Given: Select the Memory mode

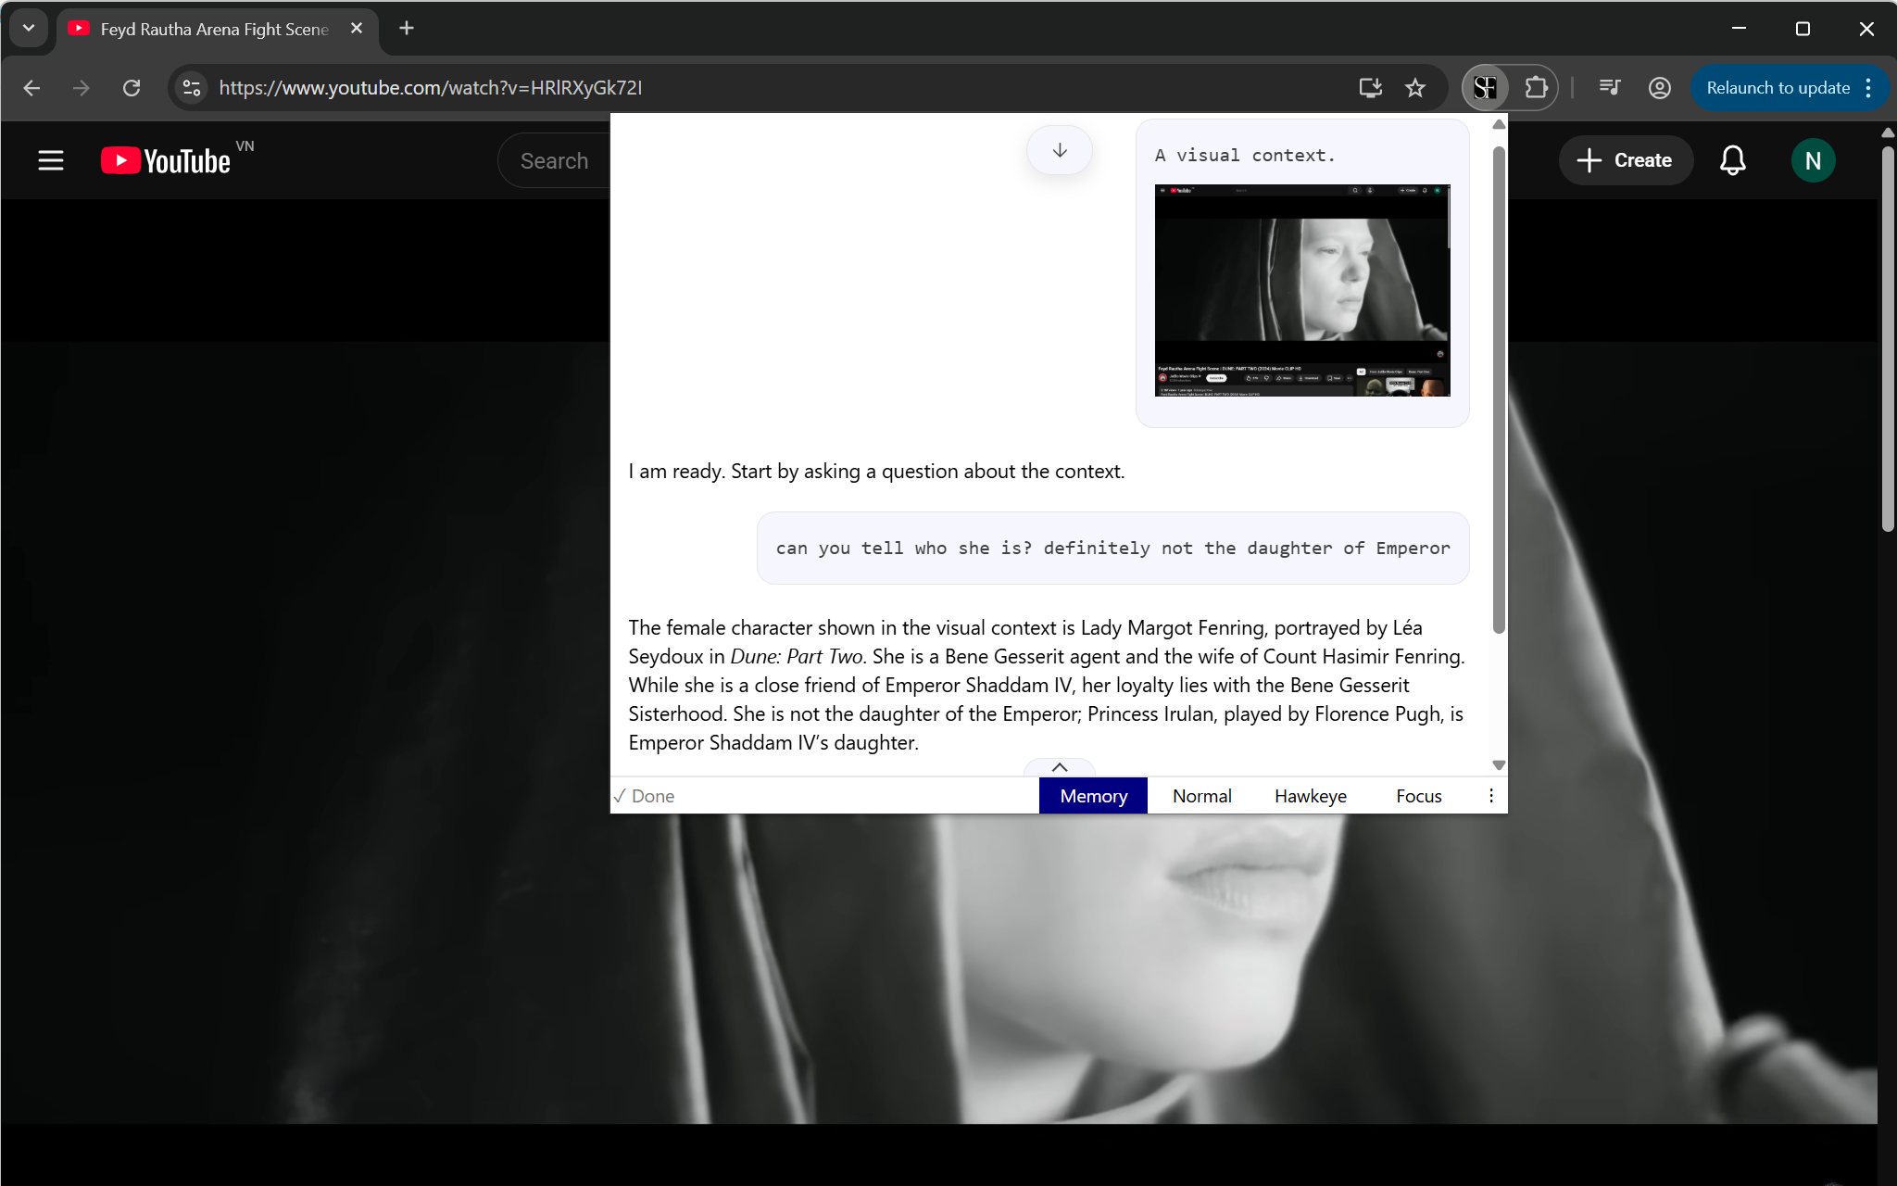Looking at the screenshot, I should [1093, 796].
